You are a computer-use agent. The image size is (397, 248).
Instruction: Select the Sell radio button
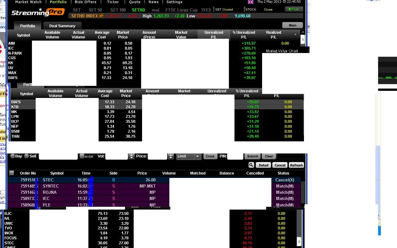pos(26,156)
